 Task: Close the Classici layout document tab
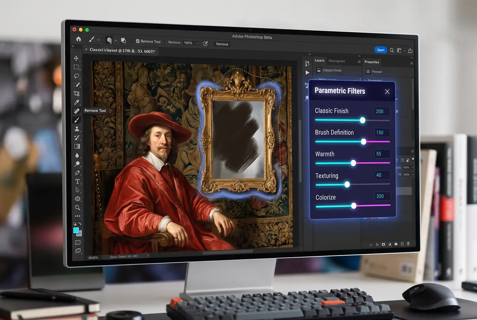85,50
